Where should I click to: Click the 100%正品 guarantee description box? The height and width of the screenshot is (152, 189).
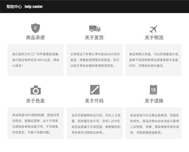pyautogui.click(x=36, y=60)
